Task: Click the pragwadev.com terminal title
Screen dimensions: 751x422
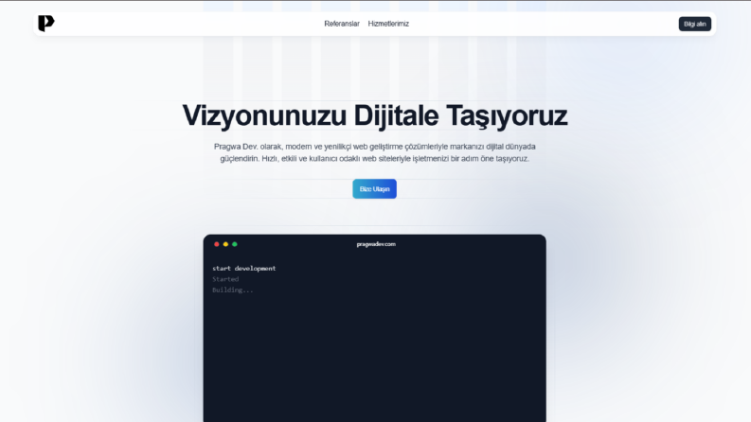Action: [x=376, y=244]
